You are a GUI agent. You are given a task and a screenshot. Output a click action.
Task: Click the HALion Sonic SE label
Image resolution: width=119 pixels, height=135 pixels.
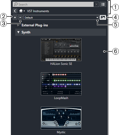click(x=61, y=64)
